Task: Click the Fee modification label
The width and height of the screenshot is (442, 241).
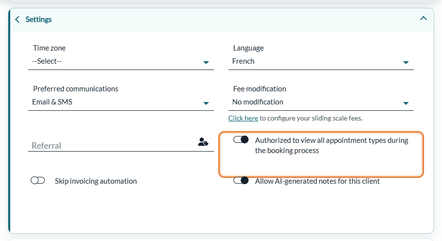Action: pyautogui.click(x=260, y=89)
